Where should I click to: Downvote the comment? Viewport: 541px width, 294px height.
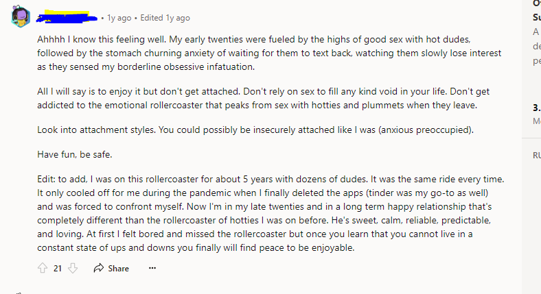(74, 268)
